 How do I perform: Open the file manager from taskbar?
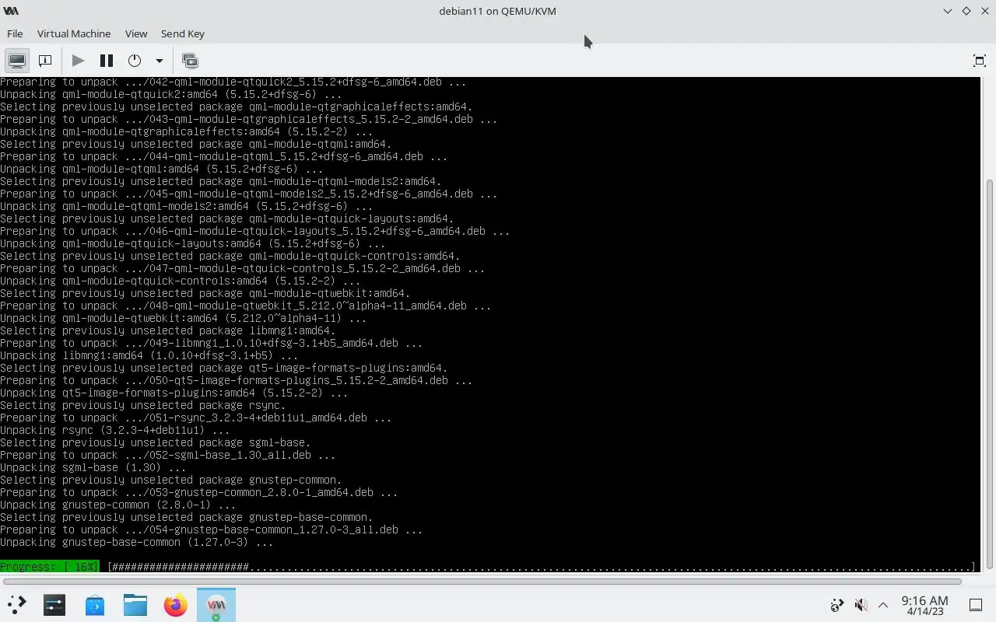[135, 605]
